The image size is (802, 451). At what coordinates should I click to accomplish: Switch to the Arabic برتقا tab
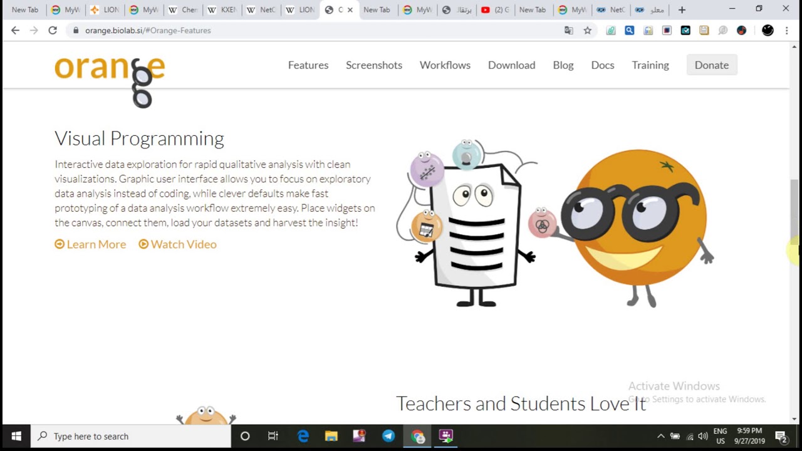(456, 10)
